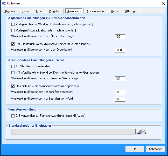Click the Optionen gear icon in title bar
The width and height of the screenshot is (168, 156).
4,3
